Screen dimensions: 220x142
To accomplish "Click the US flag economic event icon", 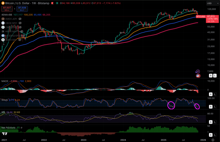I will [198, 76].
